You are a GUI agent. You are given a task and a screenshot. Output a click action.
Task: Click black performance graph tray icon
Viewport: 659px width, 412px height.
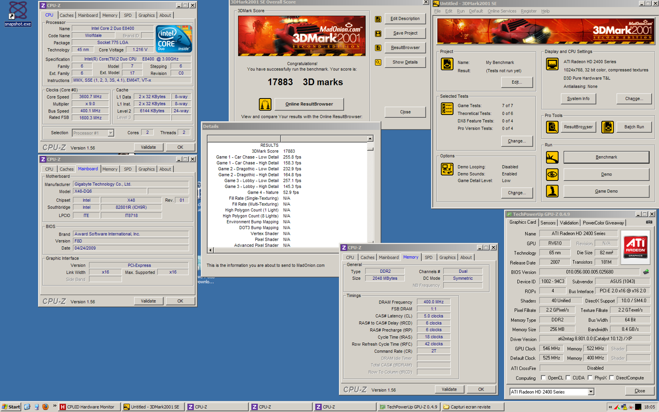coord(638,407)
